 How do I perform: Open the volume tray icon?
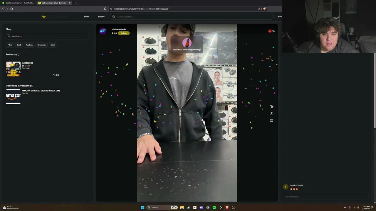coord(358,207)
